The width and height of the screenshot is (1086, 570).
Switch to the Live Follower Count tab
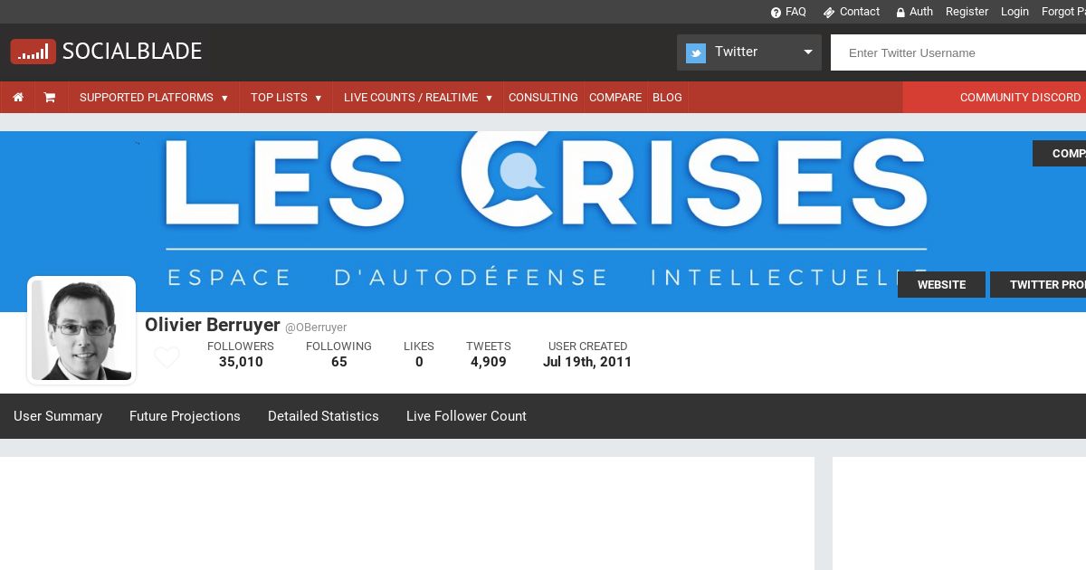(x=466, y=416)
